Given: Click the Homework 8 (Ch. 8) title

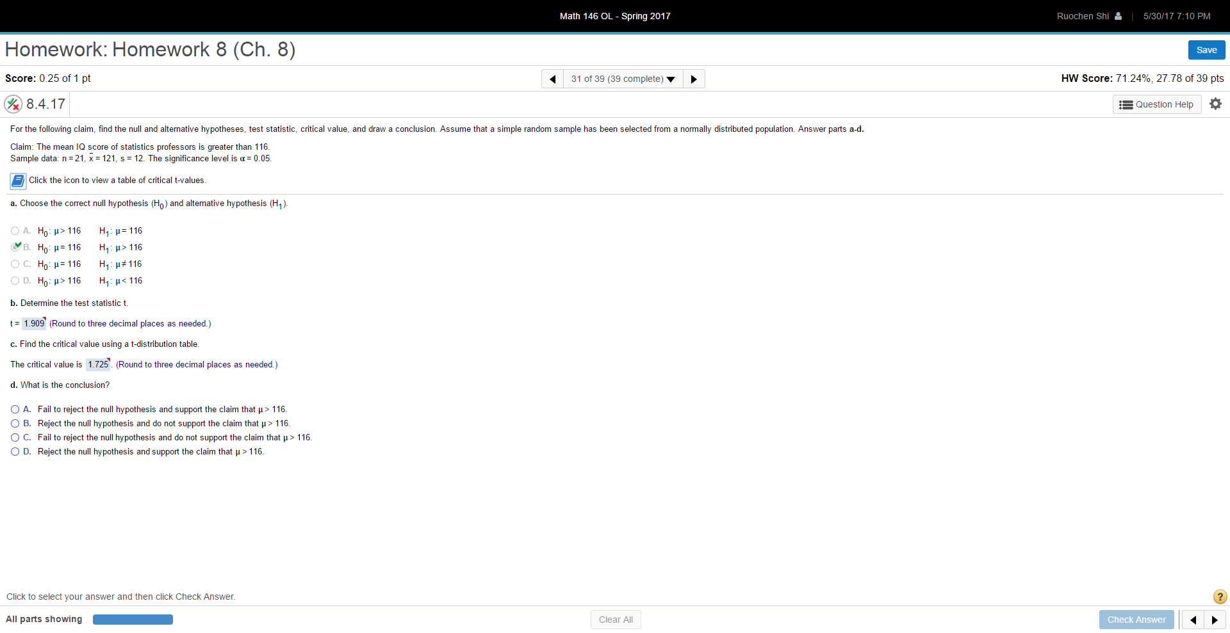Looking at the screenshot, I should [x=151, y=49].
